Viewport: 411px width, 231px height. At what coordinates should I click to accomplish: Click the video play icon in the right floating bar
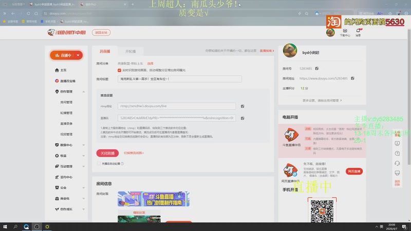(397, 143)
